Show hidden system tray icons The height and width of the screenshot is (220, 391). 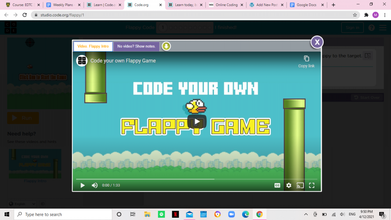coord(306,214)
